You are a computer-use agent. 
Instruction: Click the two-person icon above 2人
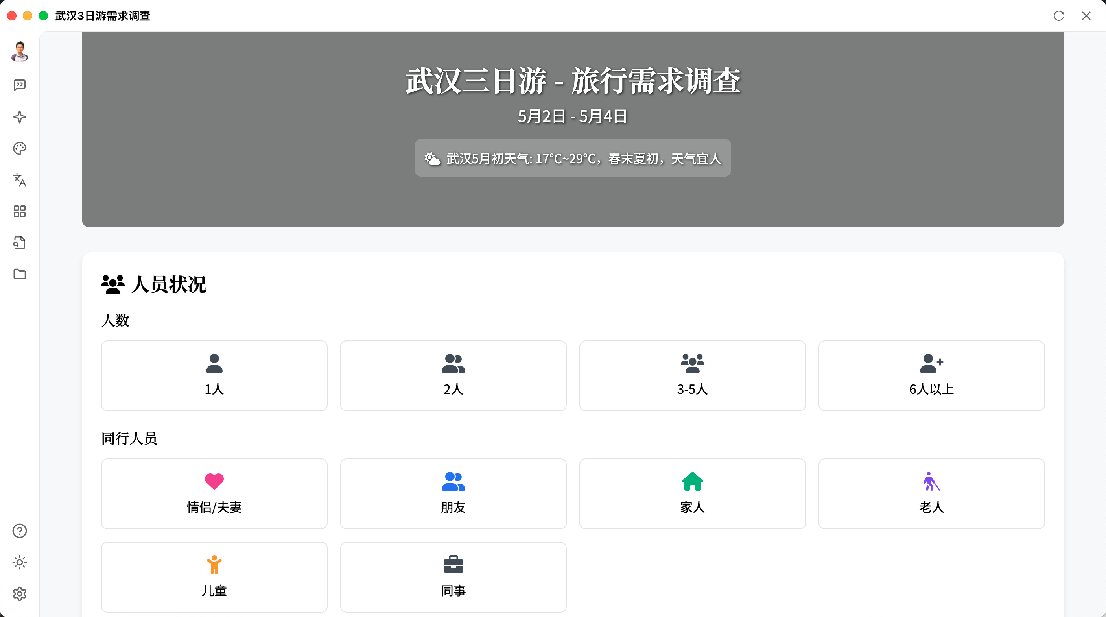click(x=453, y=363)
